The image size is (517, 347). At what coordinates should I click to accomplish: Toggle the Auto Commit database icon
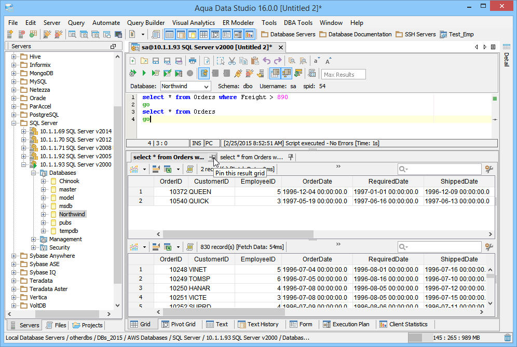[204, 73]
